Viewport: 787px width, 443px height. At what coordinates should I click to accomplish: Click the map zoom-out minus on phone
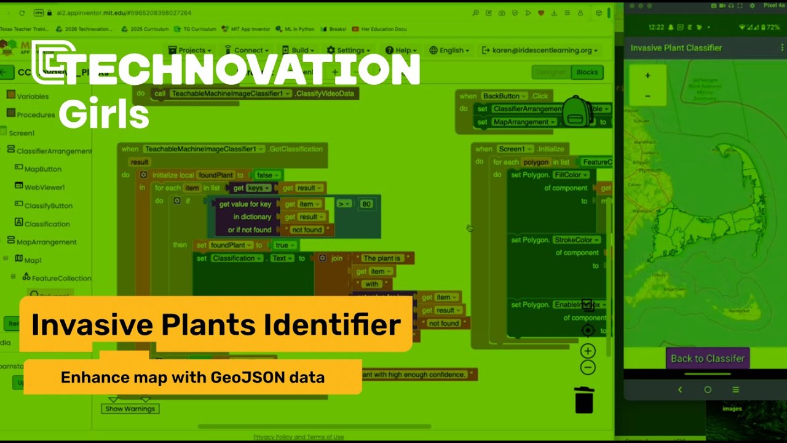647,96
